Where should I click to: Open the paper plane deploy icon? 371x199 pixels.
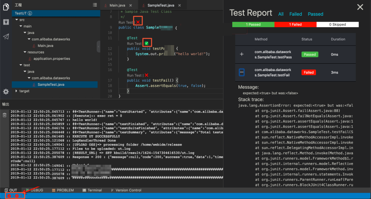click(x=6, y=36)
